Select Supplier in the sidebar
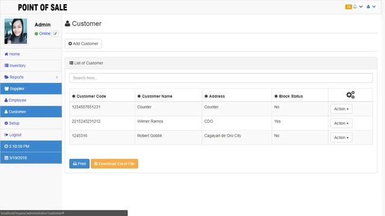This screenshot has width=385, height=216. [x=31, y=89]
